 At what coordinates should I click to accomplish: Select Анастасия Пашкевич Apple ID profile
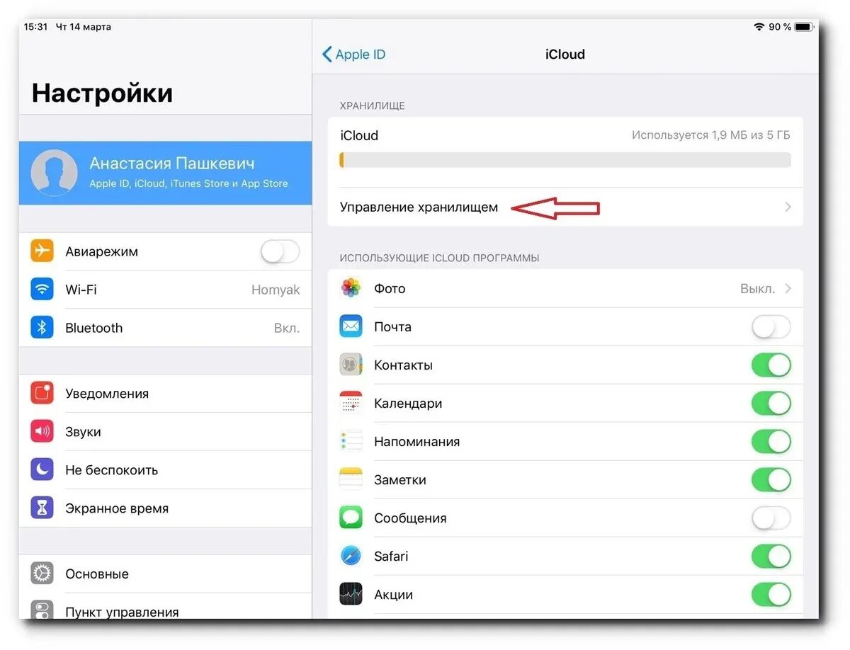coord(166,173)
